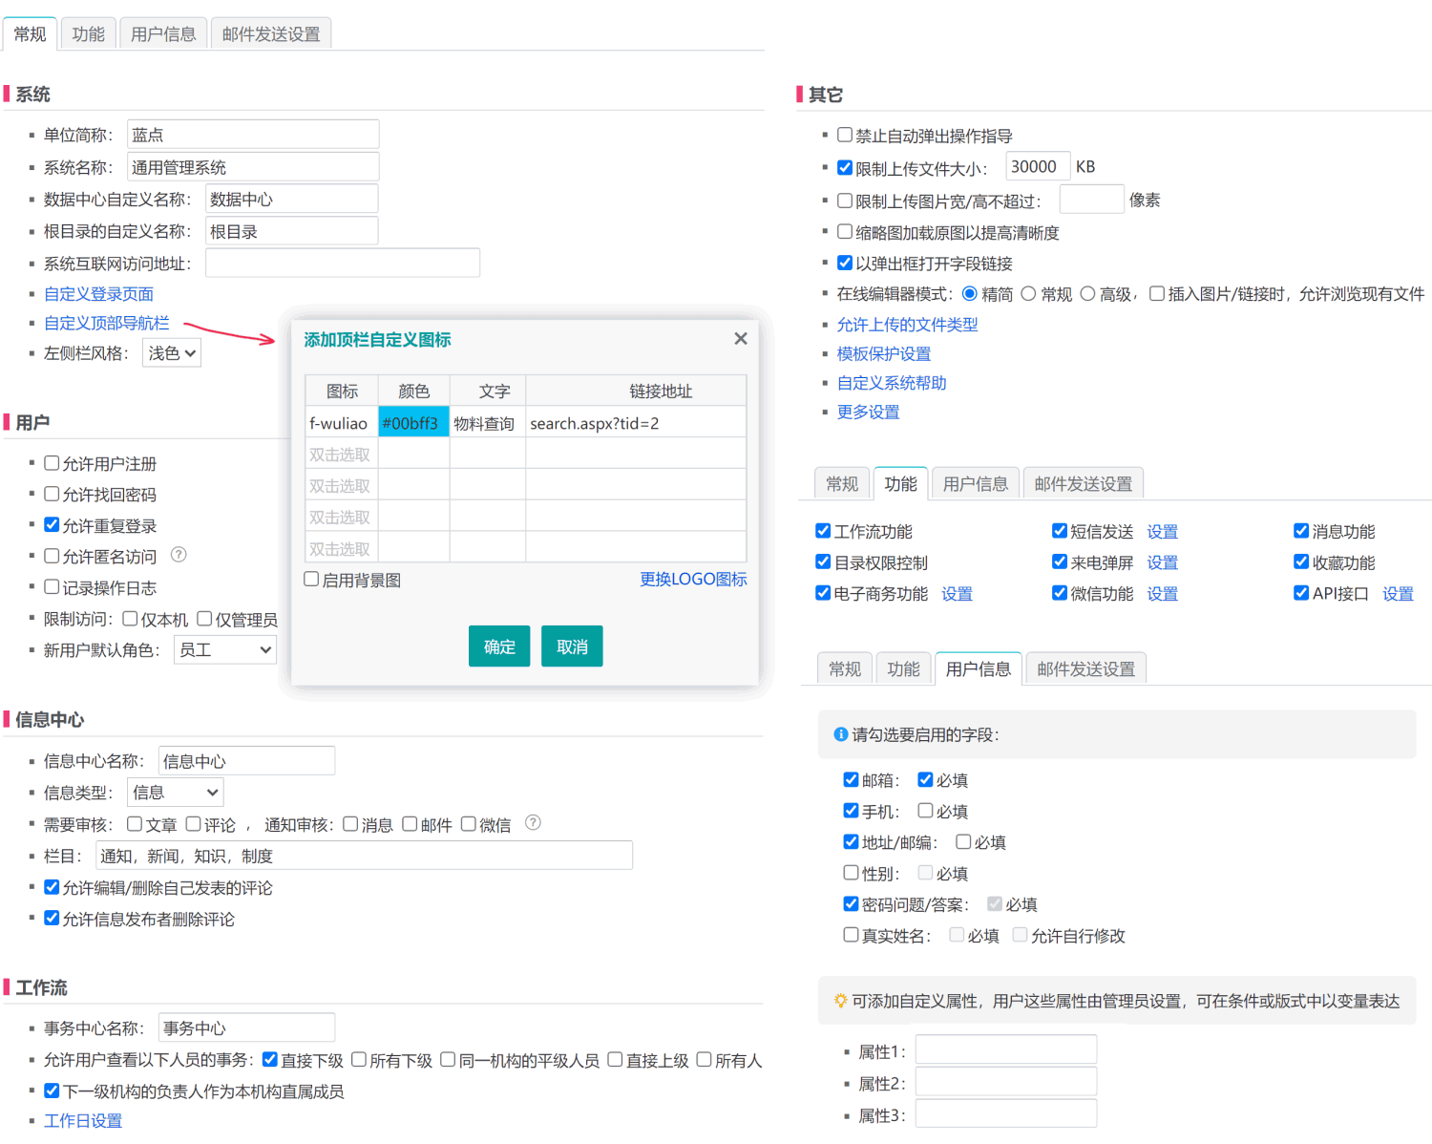Open the 左侧栏风格 dropdown
Image resolution: width=1432 pixels, height=1144 pixels.
tap(171, 351)
